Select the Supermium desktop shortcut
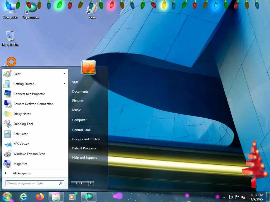Image resolution: width=270 pixels, height=202 pixels. click(31, 11)
